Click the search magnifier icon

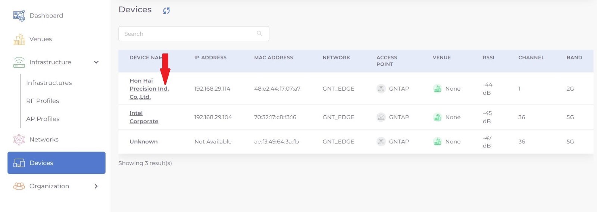point(259,34)
